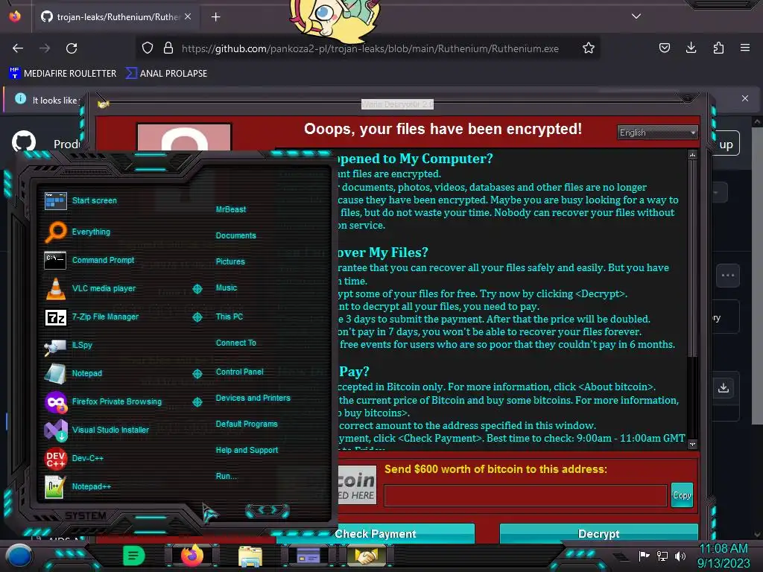This screenshot has width=763, height=572.
Task: Open Documents from start menu
Action: [x=235, y=235]
